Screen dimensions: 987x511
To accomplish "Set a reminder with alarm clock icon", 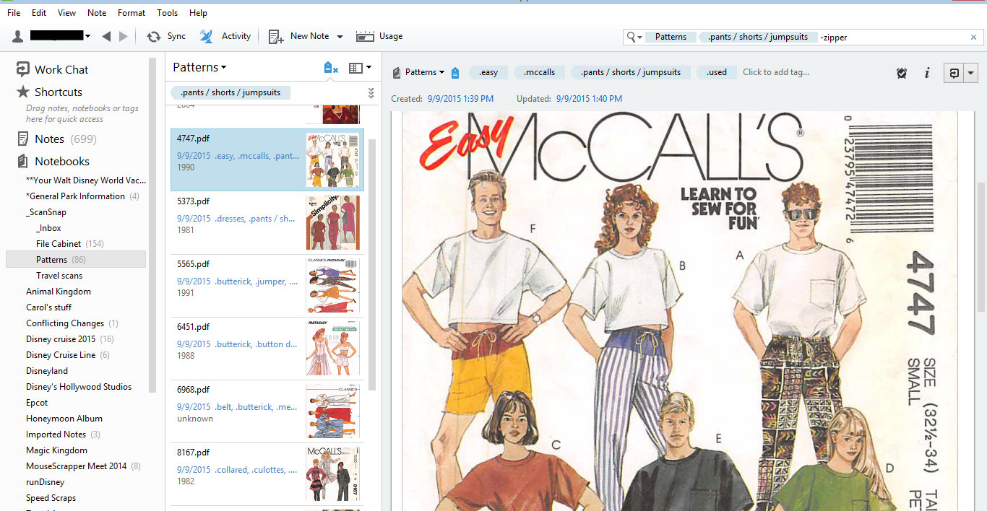I will (902, 72).
